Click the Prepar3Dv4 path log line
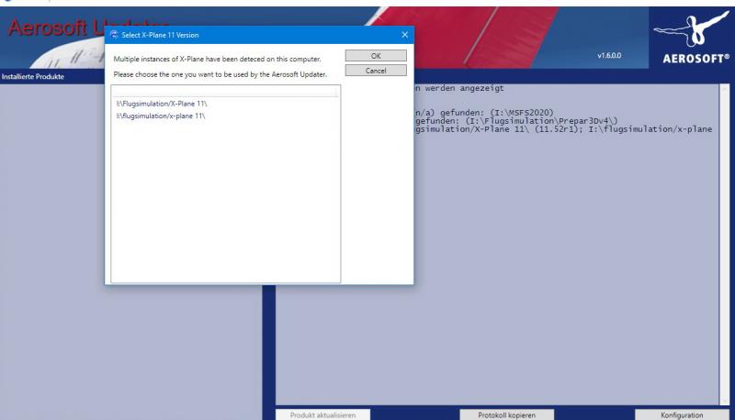The height and width of the screenshot is (420, 735). click(516, 121)
